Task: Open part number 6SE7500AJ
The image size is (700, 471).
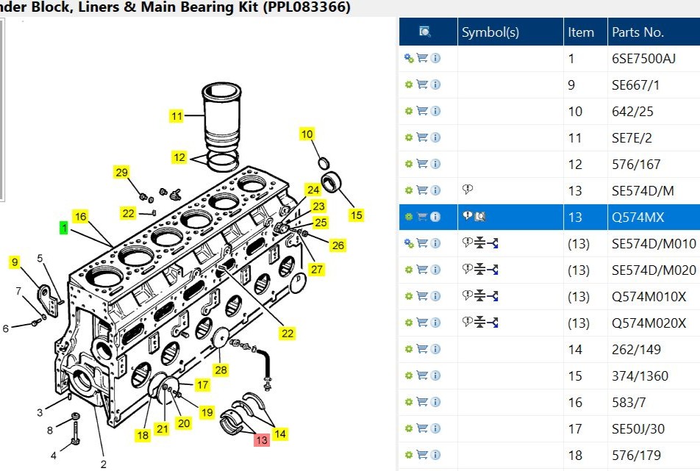Action: [x=643, y=59]
